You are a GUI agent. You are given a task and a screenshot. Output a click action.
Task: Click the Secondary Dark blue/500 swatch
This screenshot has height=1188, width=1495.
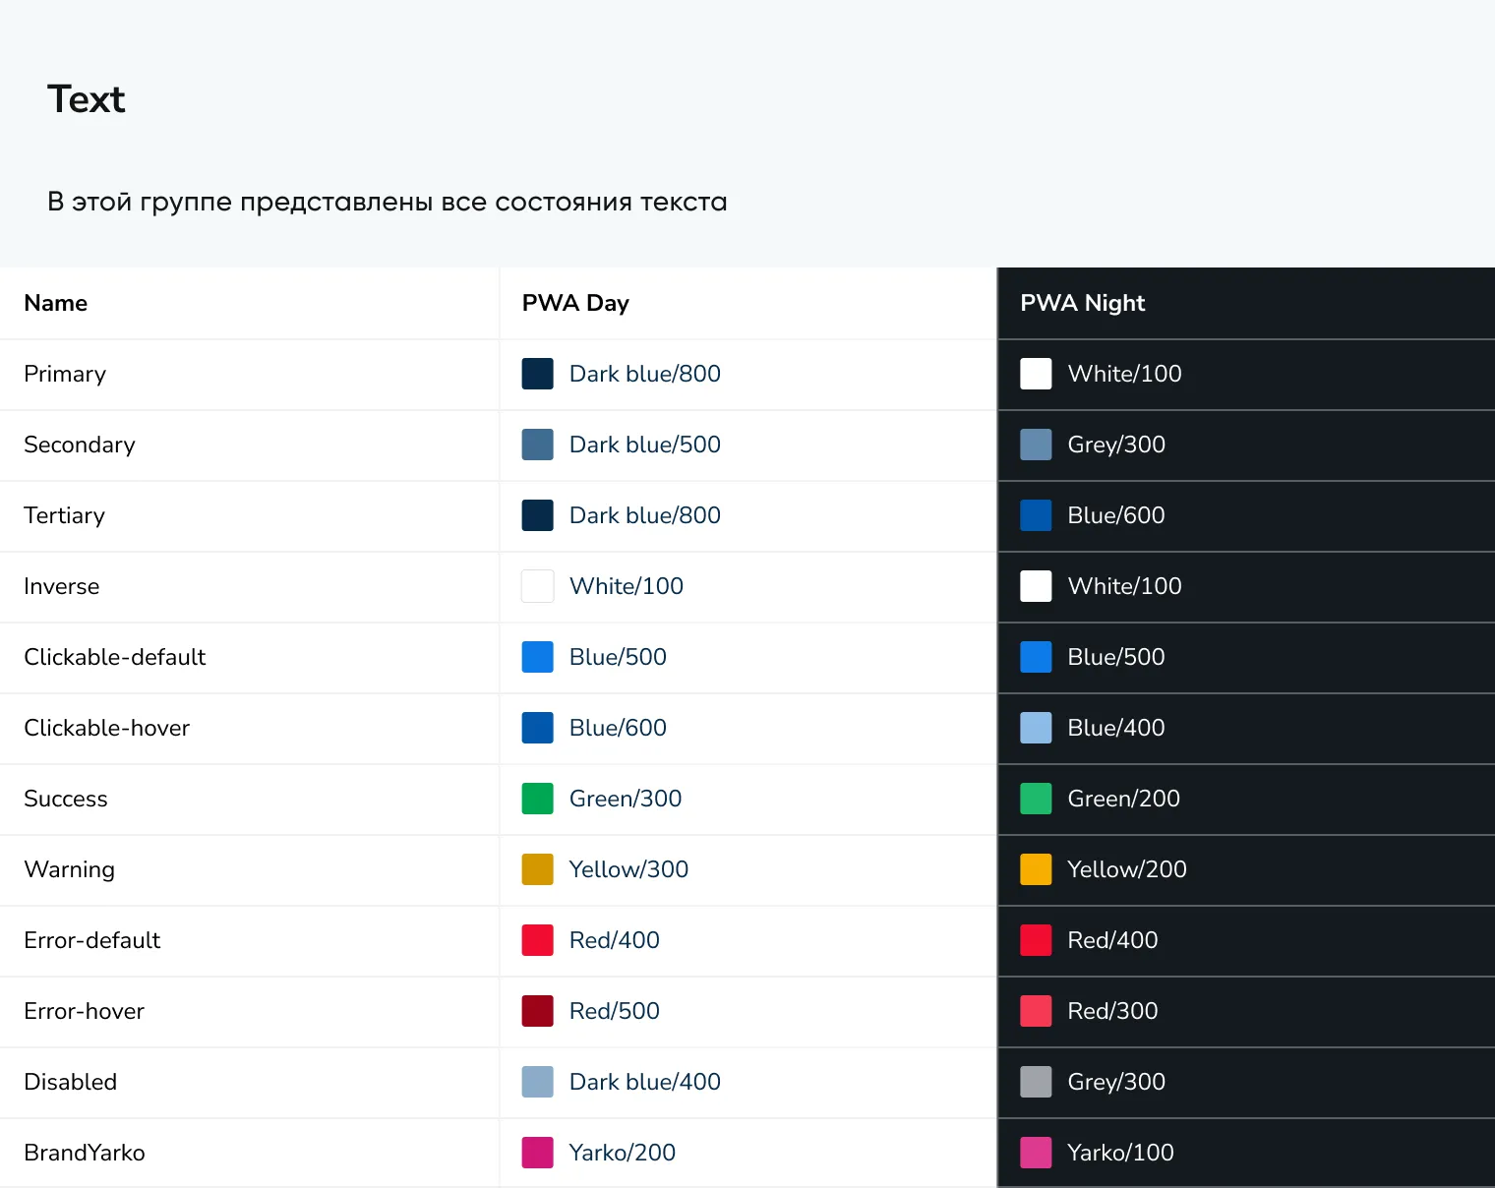537,445
